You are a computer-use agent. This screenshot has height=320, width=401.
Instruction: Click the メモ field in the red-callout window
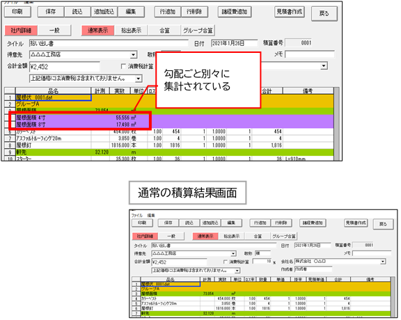click(x=310, y=54)
